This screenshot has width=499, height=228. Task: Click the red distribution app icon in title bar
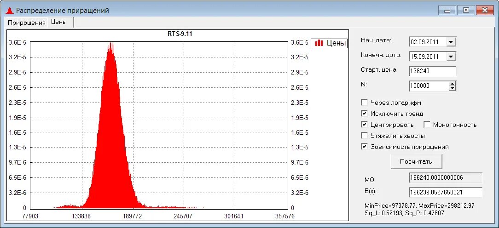coord(10,11)
